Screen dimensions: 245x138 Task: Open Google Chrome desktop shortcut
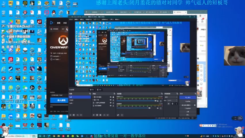pos(25,60)
